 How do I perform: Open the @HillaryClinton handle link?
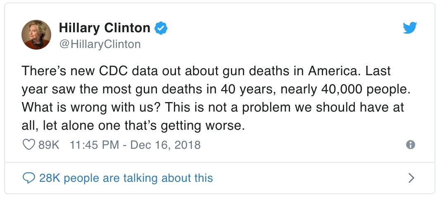[x=100, y=44]
